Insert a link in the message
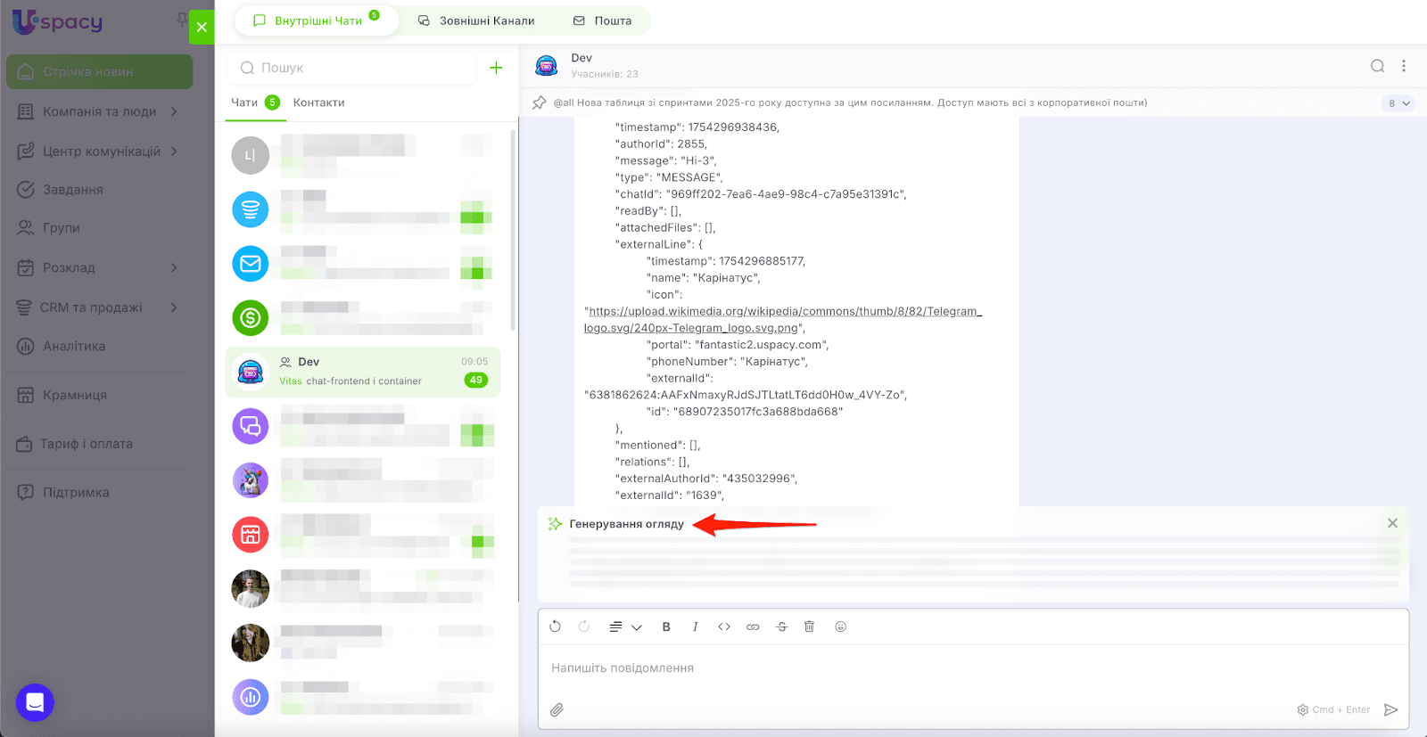 click(753, 627)
